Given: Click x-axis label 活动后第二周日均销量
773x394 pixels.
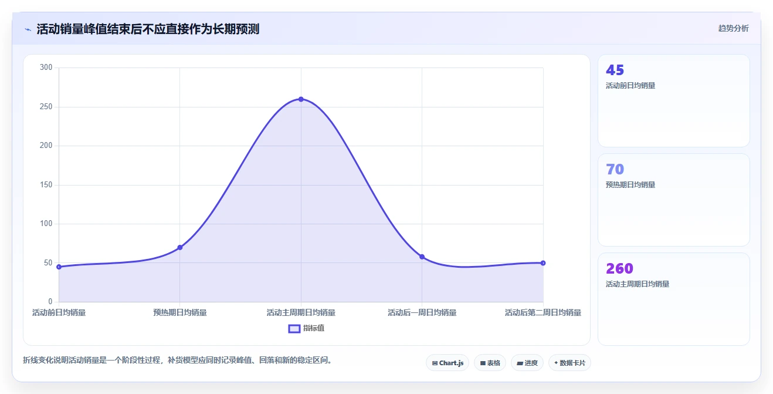Looking at the screenshot, I should coord(543,313).
